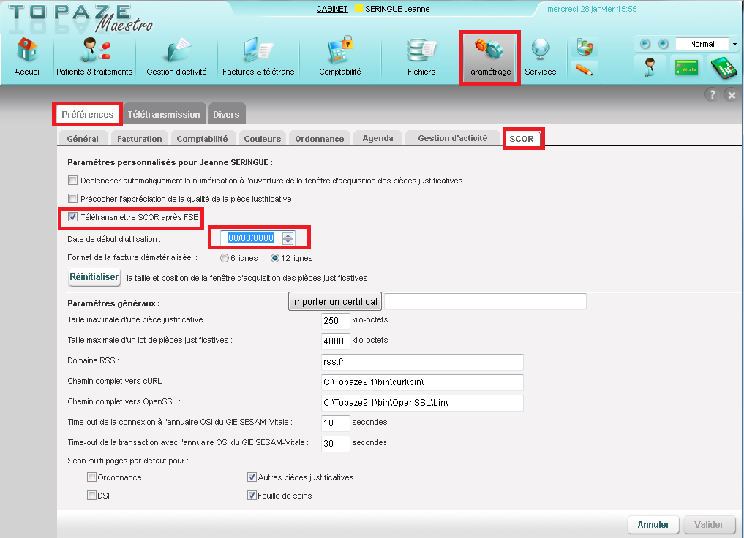Toggle Précocher l'appréciation de la qualité checkbox
The height and width of the screenshot is (538, 744).
[x=72, y=198]
